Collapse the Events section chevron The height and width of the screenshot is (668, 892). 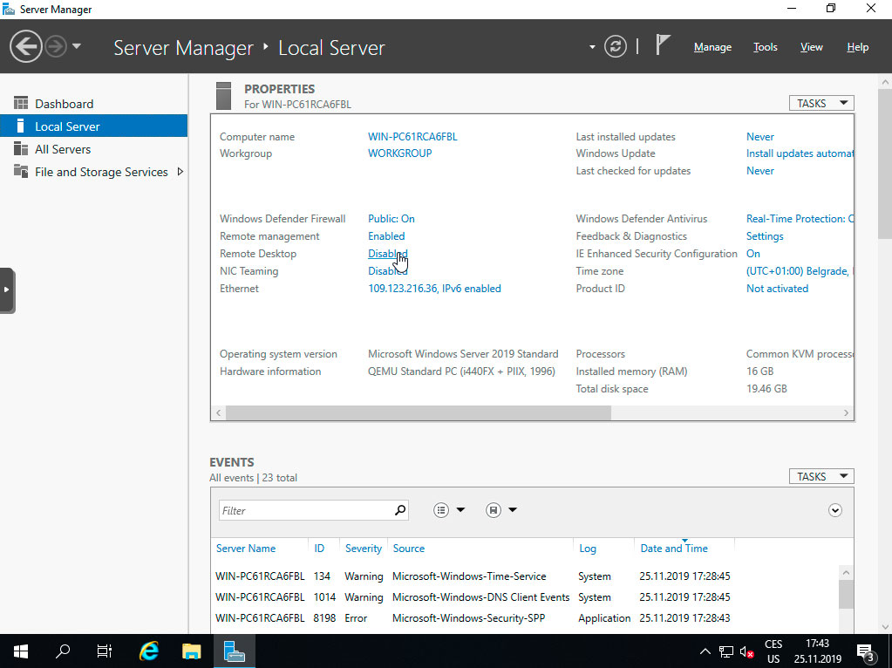pyautogui.click(x=834, y=509)
